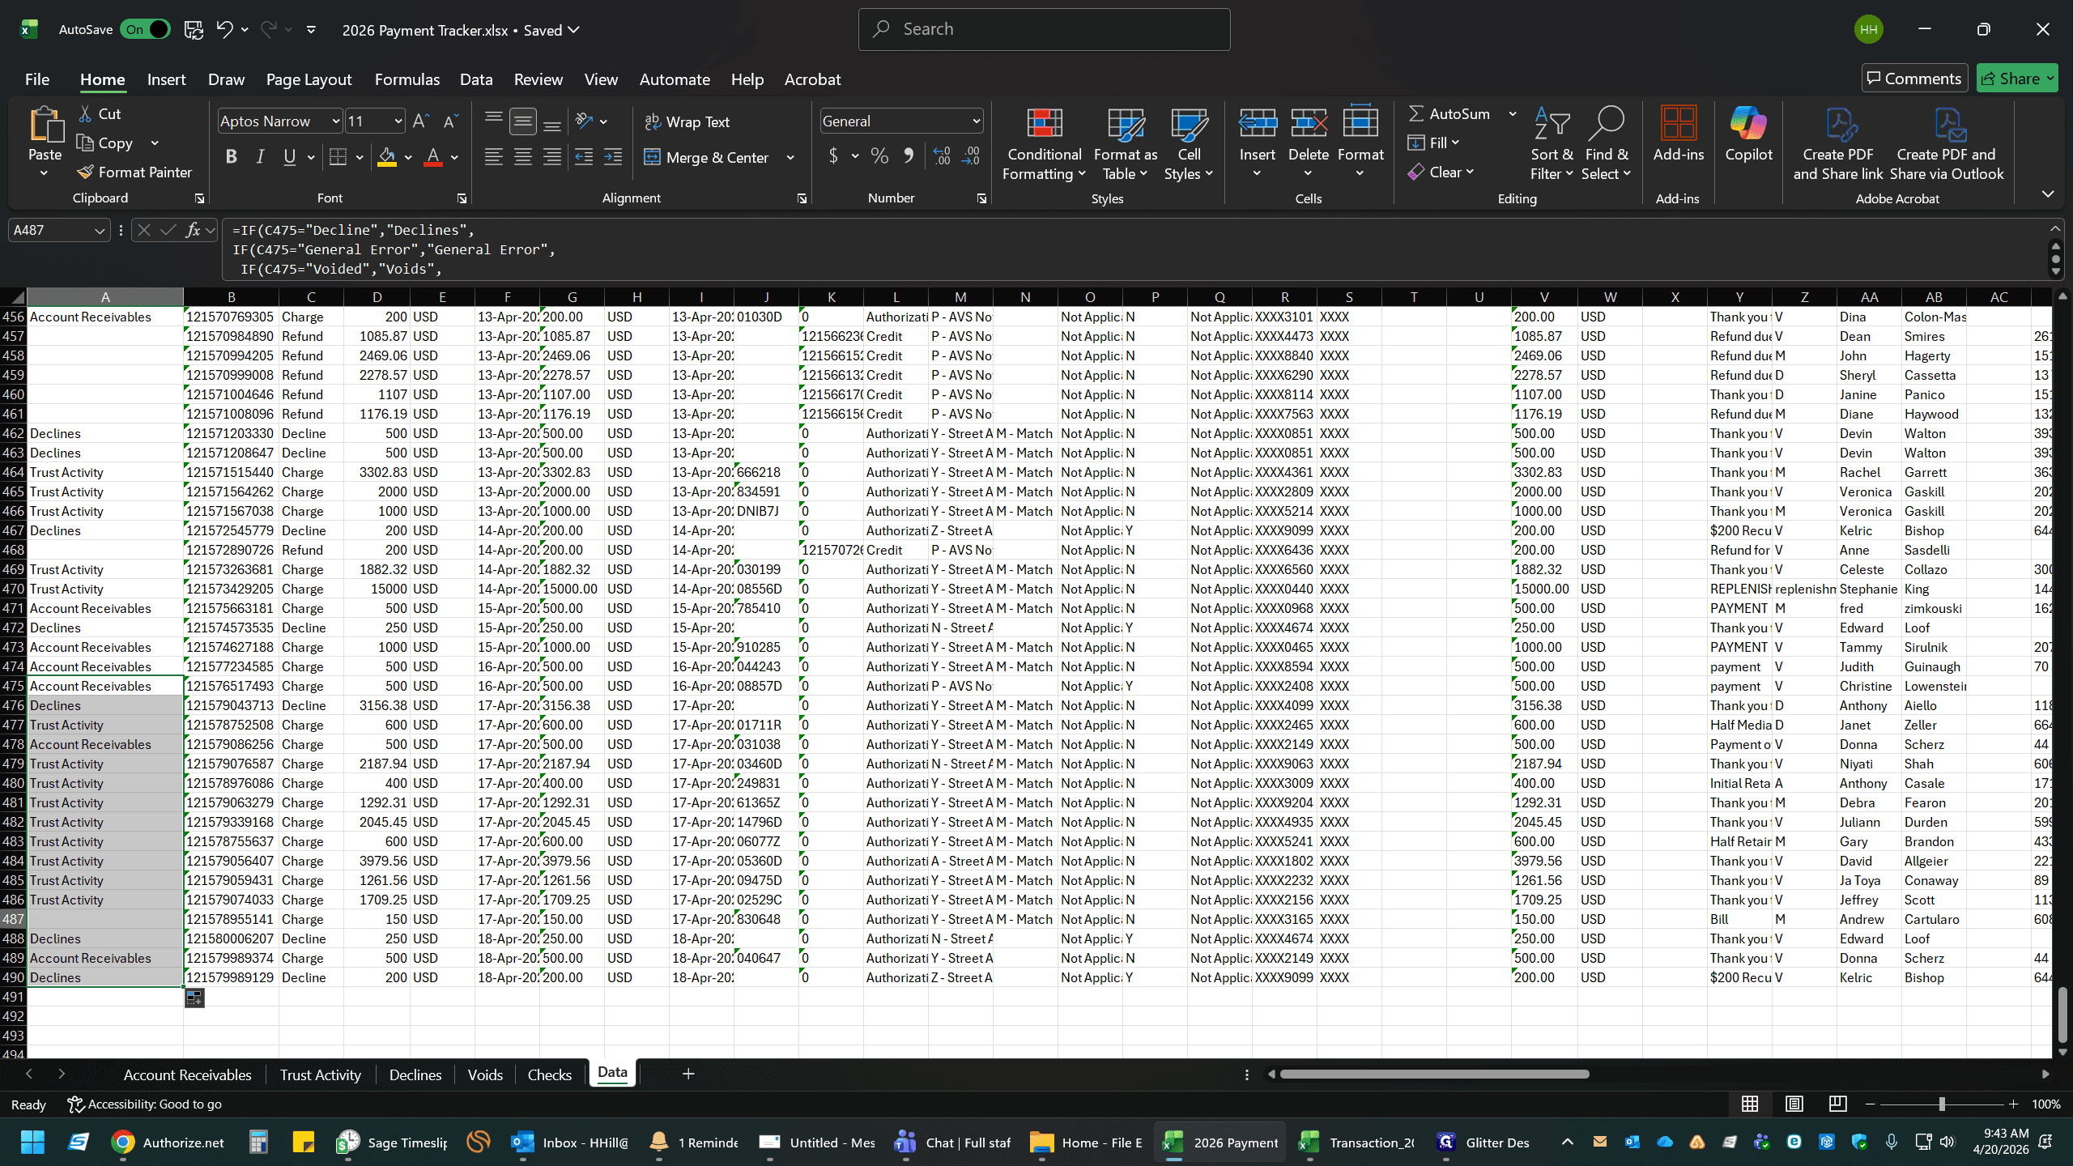2073x1166 pixels.
Task: Open the Comments pane button
Action: (1914, 79)
